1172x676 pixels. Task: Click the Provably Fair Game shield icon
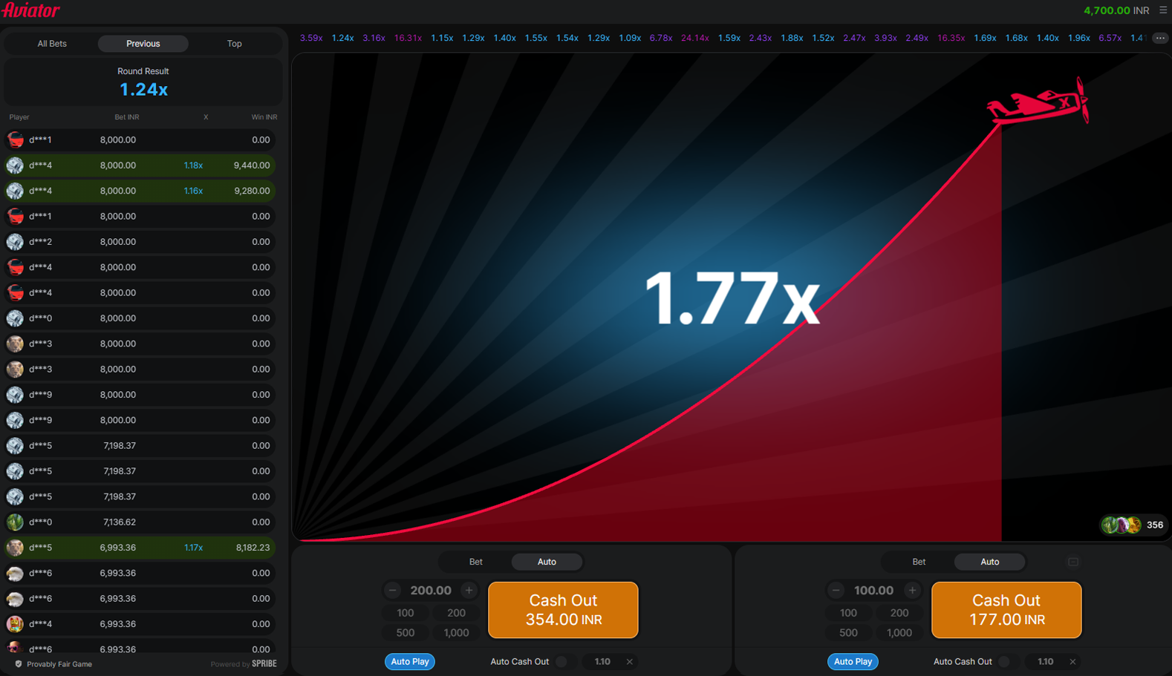[19, 664]
